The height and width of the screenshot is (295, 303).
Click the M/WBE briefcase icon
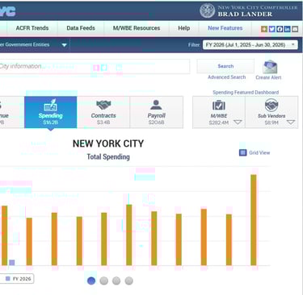click(219, 105)
